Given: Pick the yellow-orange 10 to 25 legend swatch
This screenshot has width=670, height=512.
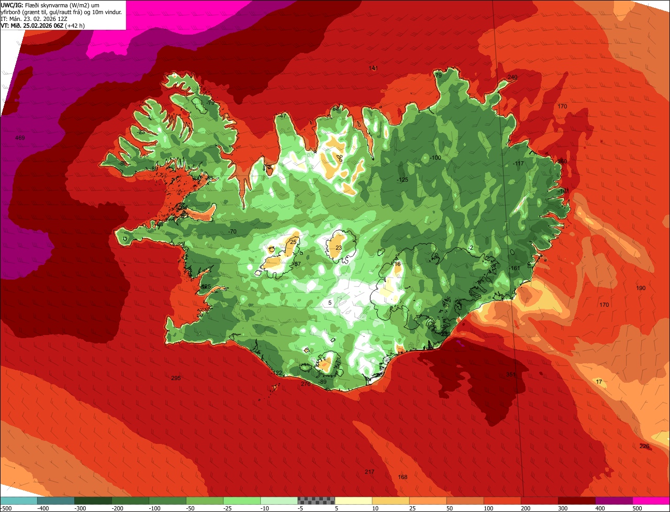Looking at the screenshot, I should coord(390,500).
